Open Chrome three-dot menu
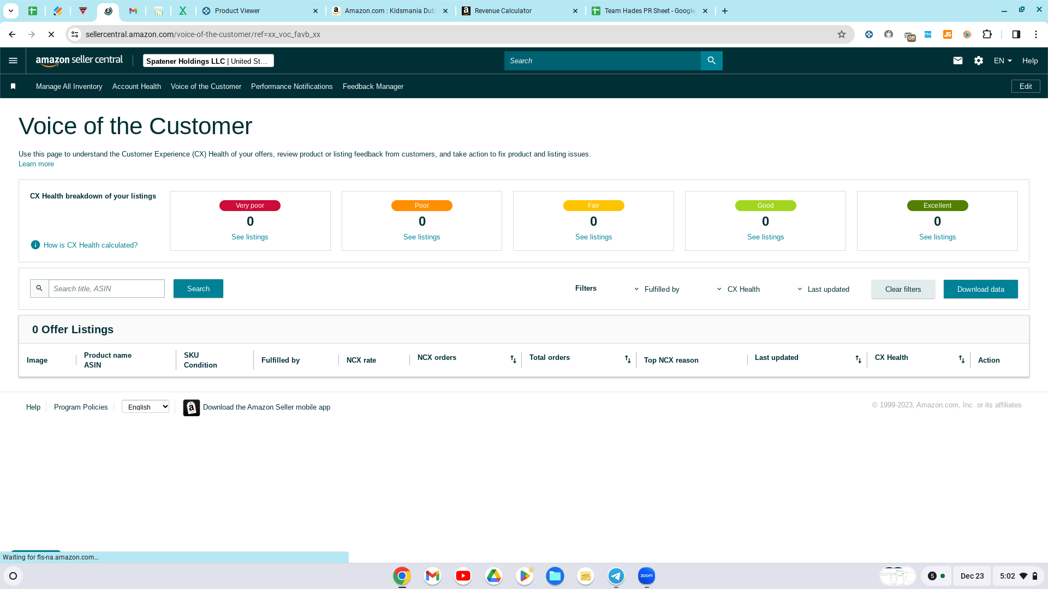1048x589 pixels. click(x=1035, y=34)
